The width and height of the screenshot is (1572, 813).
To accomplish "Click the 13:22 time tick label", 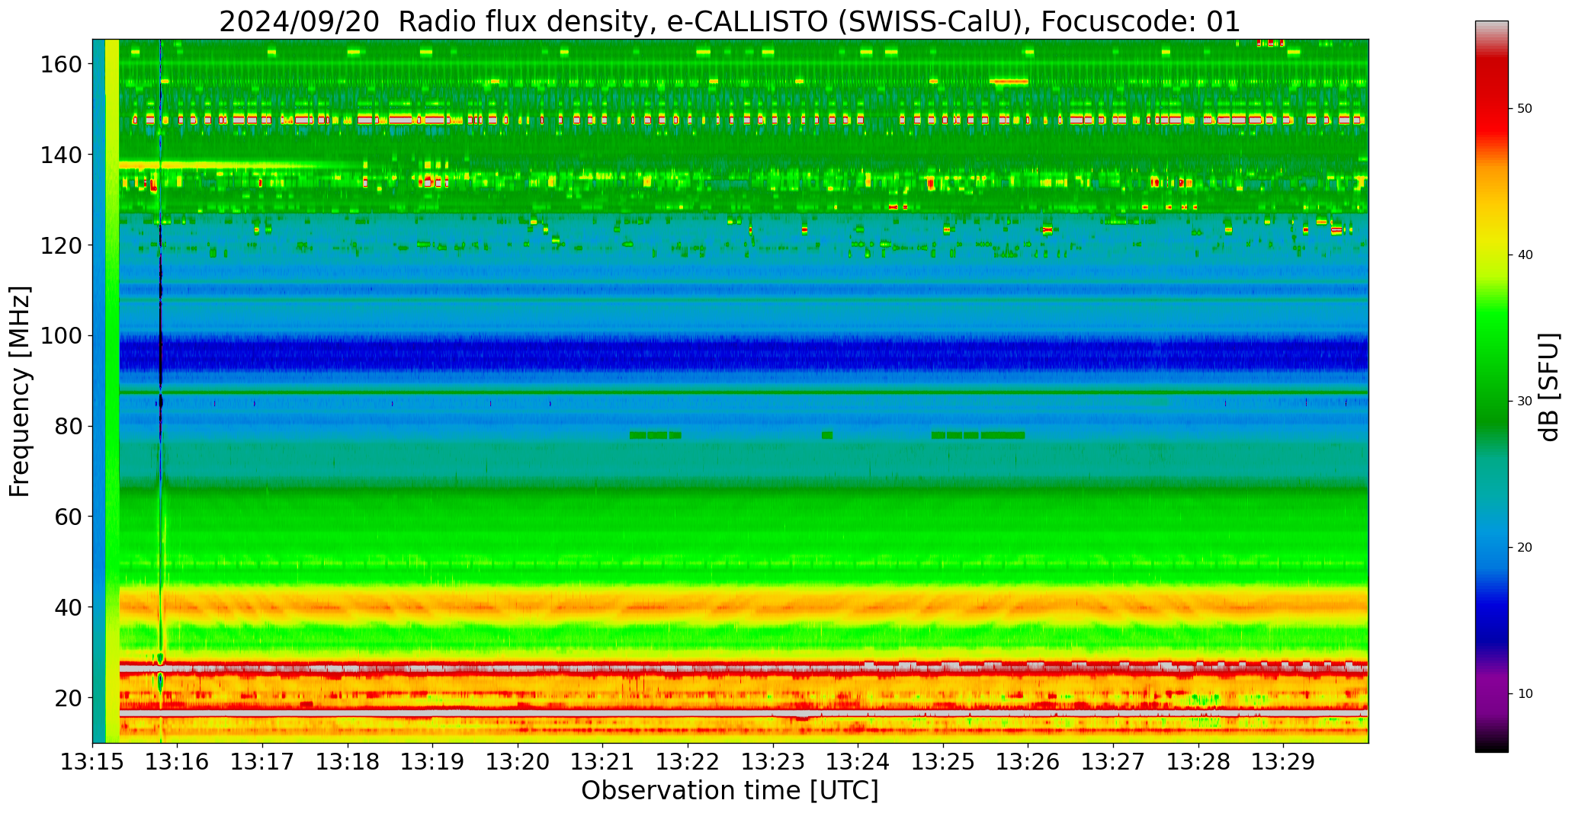I will click(x=688, y=761).
